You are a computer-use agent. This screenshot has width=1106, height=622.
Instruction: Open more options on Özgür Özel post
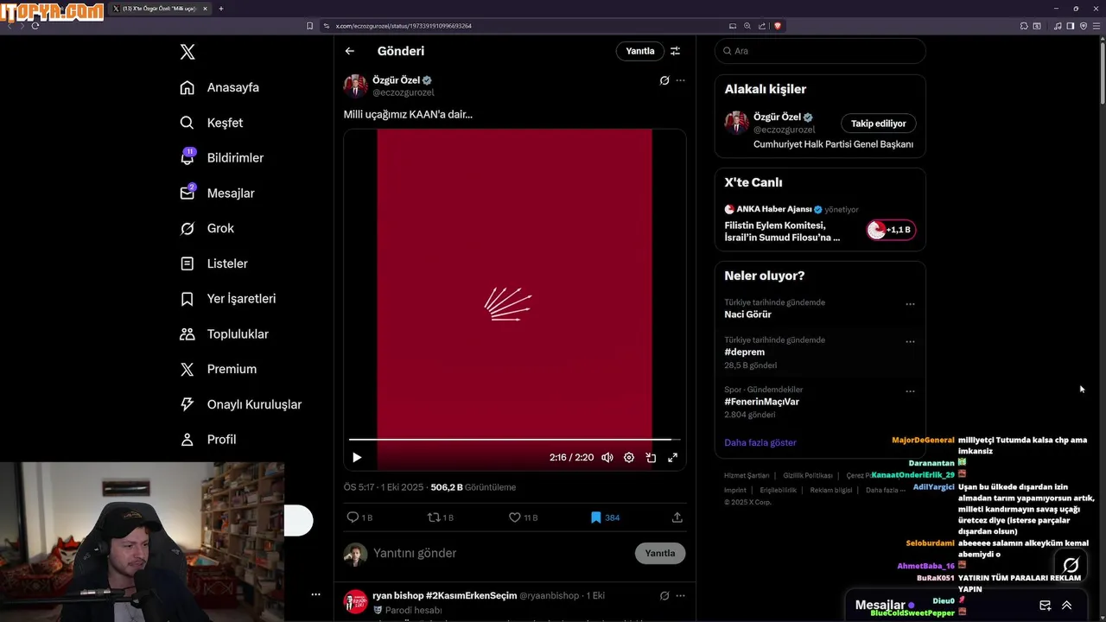[x=680, y=80]
